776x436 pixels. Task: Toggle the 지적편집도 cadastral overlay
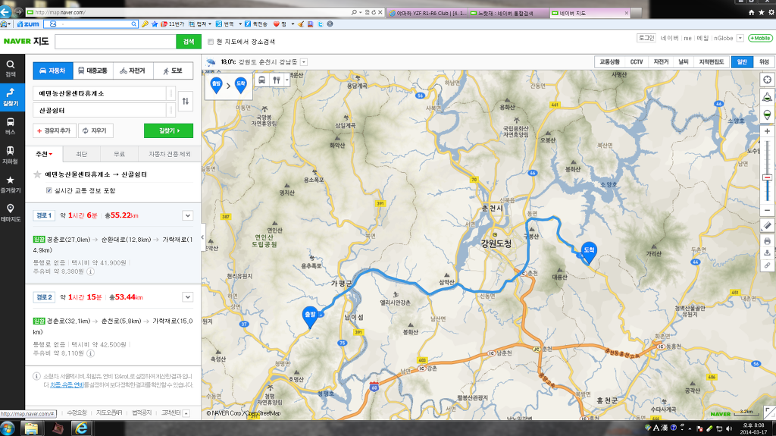[711, 62]
